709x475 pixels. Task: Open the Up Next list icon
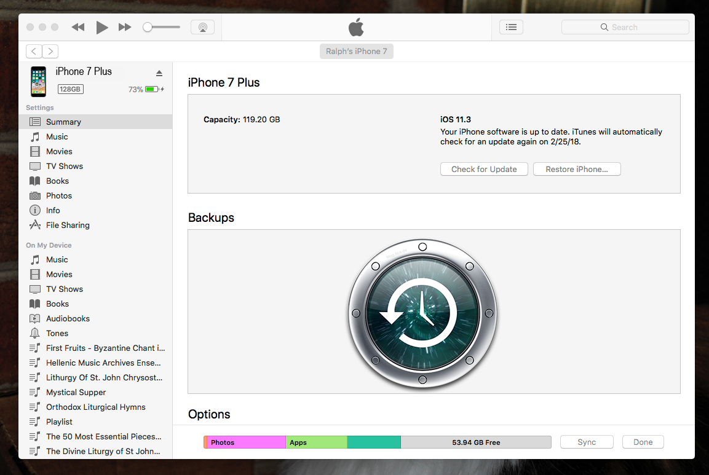[512, 27]
